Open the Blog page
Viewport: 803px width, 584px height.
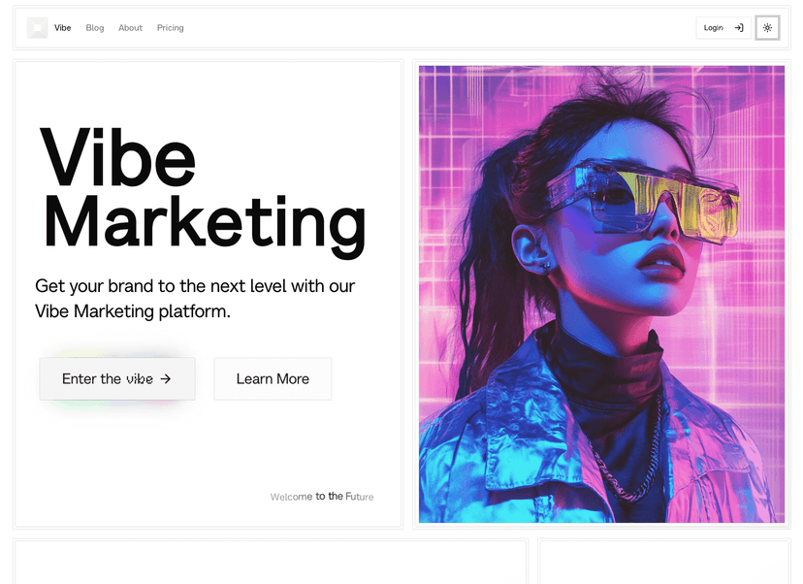[x=95, y=28]
